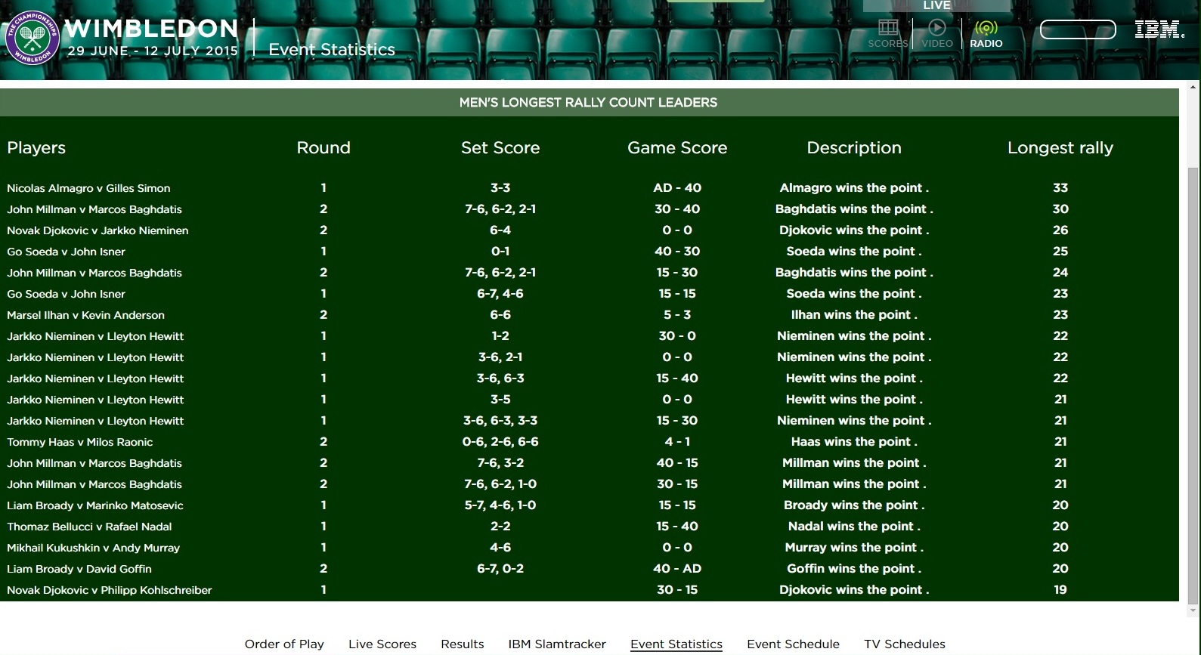This screenshot has width=1201, height=655.
Task: Open IBM Slamtracker menu item
Action: click(557, 644)
